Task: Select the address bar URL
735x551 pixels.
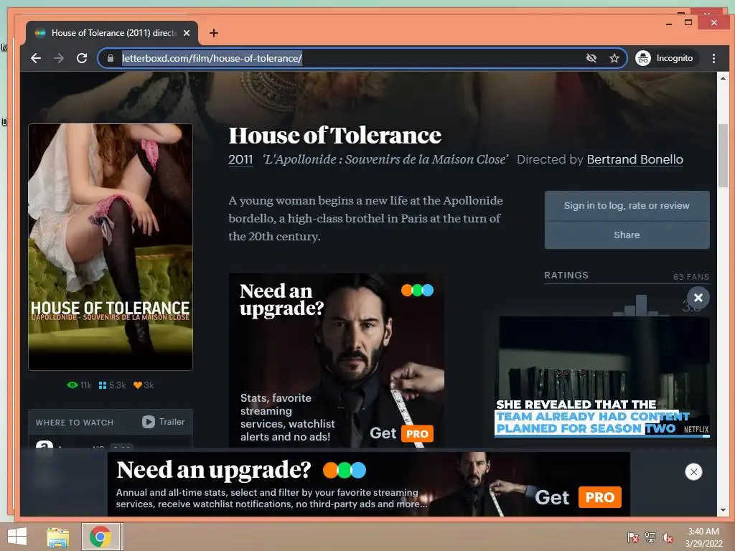Action: coord(212,58)
